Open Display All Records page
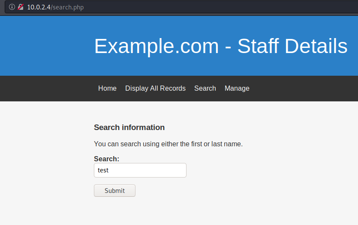Image resolution: width=358 pixels, height=225 pixels. 155,89
